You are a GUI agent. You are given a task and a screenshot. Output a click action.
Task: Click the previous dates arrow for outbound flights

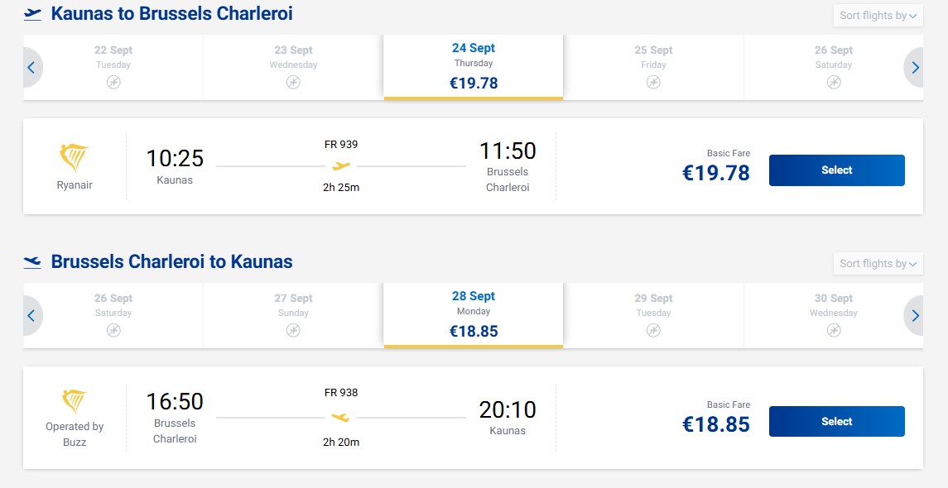click(x=32, y=68)
